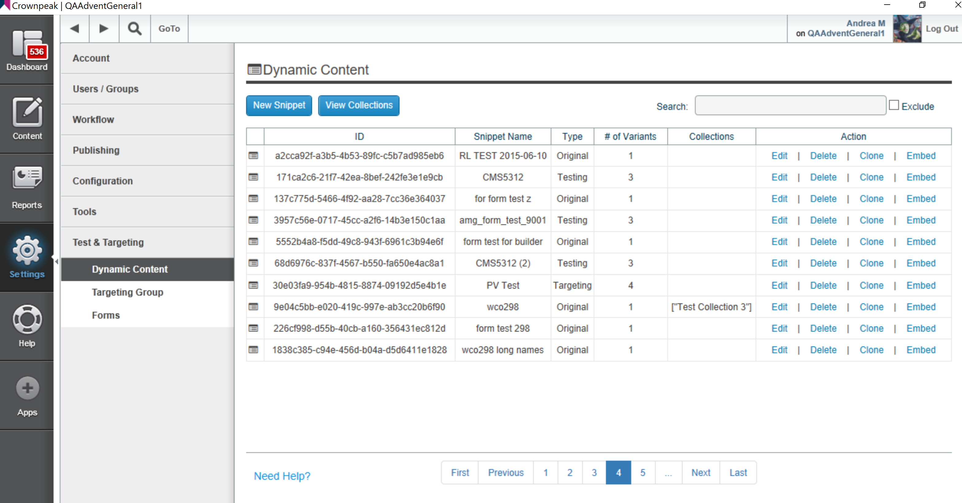Collapse the Test & Targeting menu
The height and width of the screenshot is (503, 962).
(148, 242)
